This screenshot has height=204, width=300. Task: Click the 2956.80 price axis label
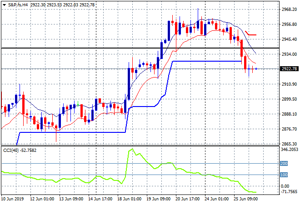[x=289, y=24]
